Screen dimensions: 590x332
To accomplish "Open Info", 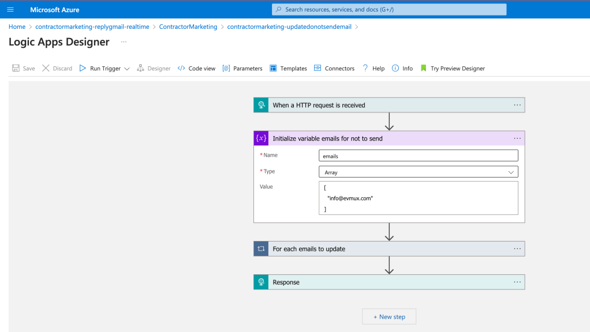I will point(408,69).
